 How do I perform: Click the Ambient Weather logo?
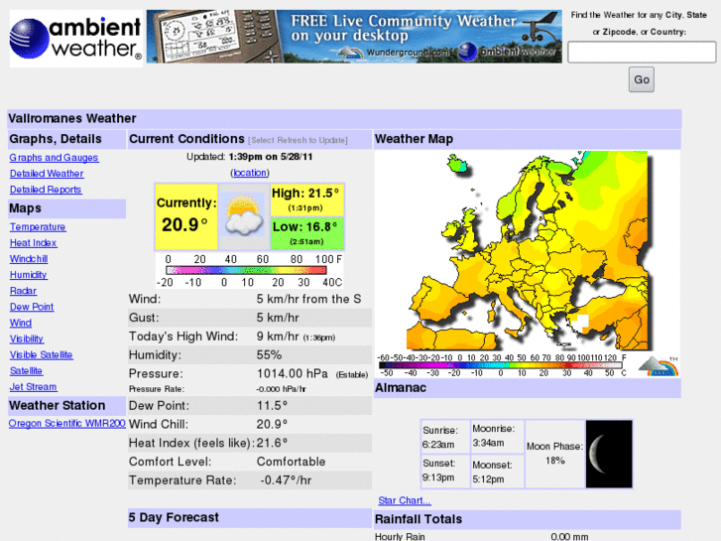76,39
